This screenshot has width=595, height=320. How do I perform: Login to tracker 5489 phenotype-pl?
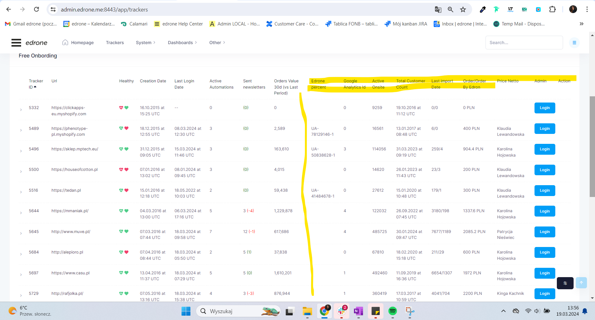(544, 129)
